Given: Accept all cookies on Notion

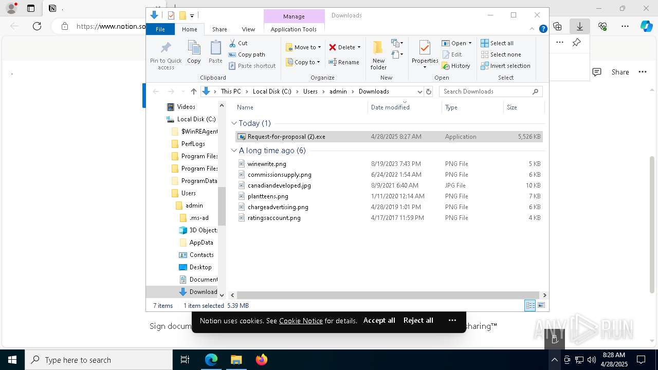Looking at the screenshot, I should [379, 320].
